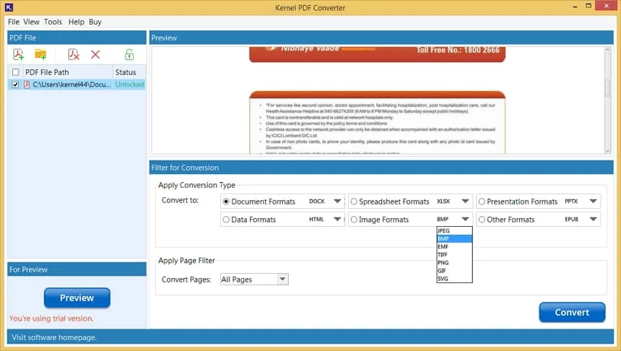
Task: Click Visit software homepage link
Action: click(x=54, y=337)
